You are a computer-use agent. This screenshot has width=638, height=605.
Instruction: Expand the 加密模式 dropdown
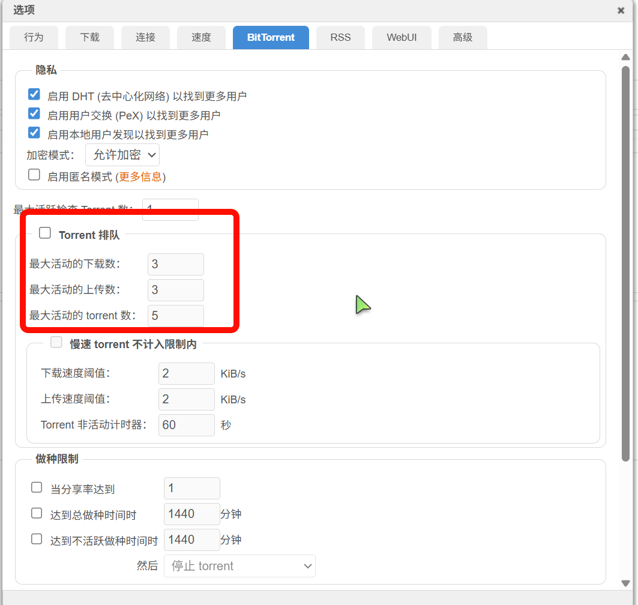coord(122,155)
